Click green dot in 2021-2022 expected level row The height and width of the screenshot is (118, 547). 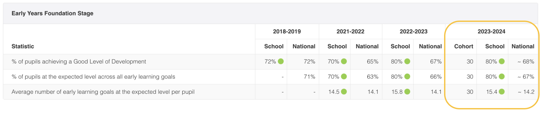(344, 76)
